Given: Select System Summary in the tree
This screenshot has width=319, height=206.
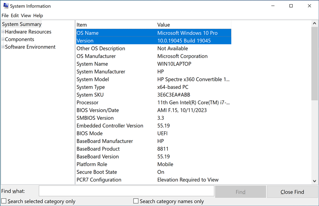Looking at the screenshot, I should tap(21, 24).
